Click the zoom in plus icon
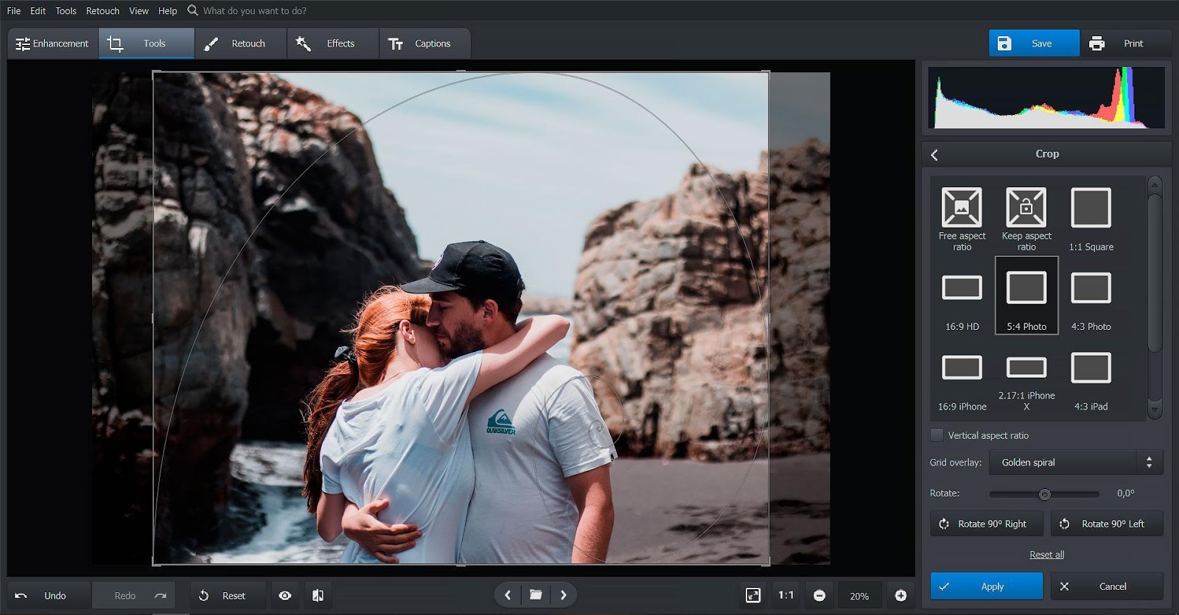The image size is (1179, 615). (x=900, y=595)
